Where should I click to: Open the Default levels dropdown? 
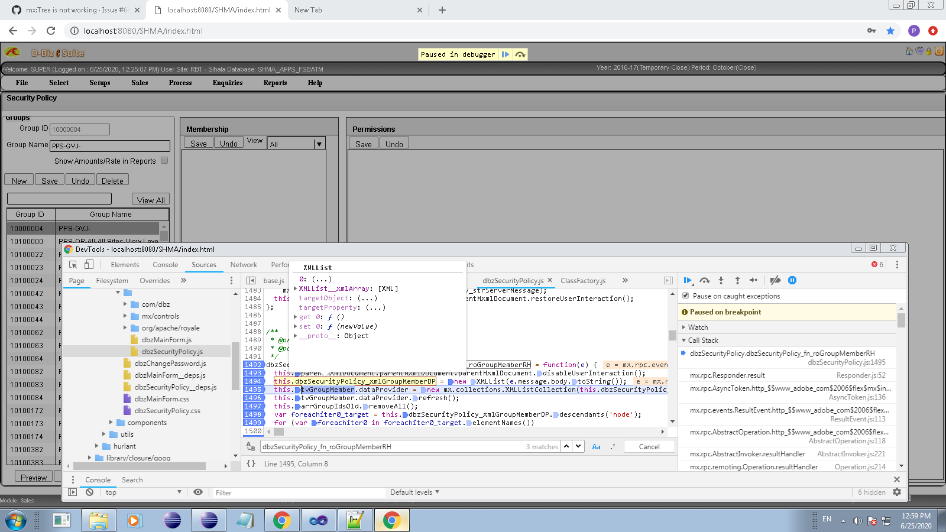[414, 492]
